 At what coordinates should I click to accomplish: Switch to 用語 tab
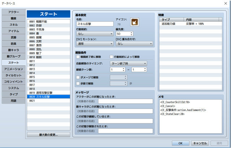coord(14,101)
